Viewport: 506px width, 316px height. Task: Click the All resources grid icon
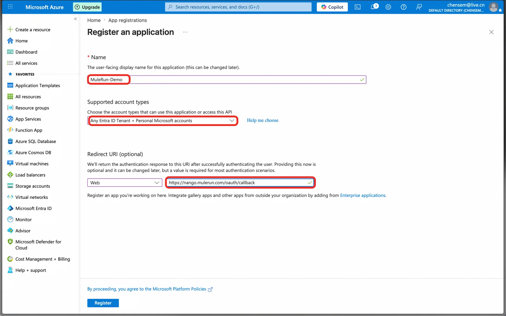(x=10, y=97)
